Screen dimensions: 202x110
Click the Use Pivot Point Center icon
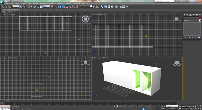coord(52,7)
